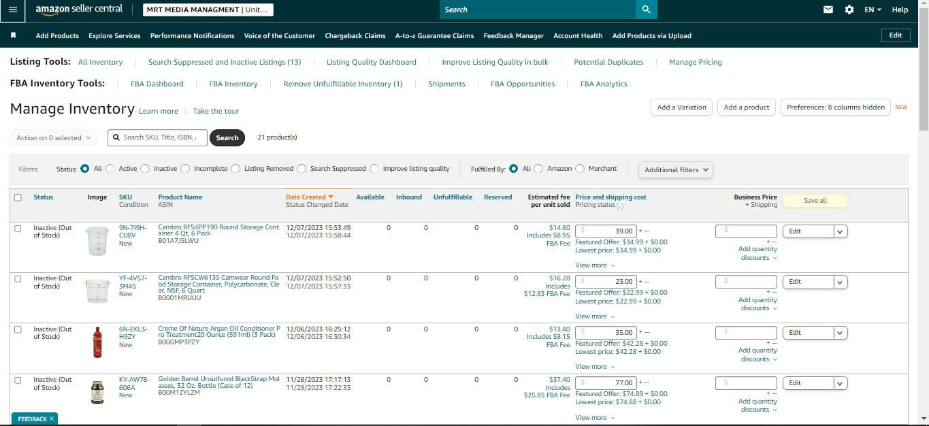Select the Listing Removed status filter
929x426 pixels.
pos(235,169)
